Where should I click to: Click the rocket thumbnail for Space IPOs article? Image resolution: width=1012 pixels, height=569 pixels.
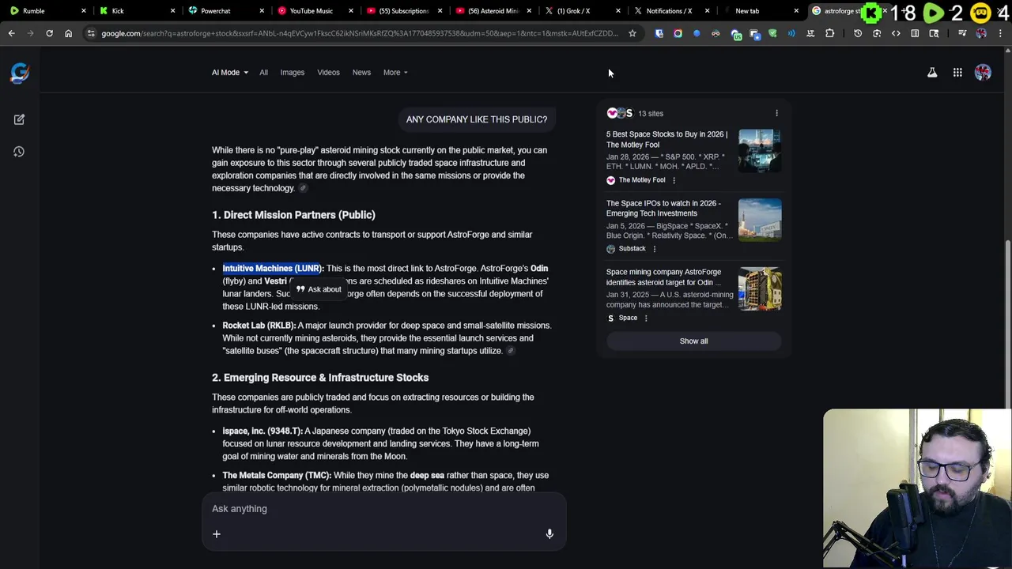[x=760, y=219]
